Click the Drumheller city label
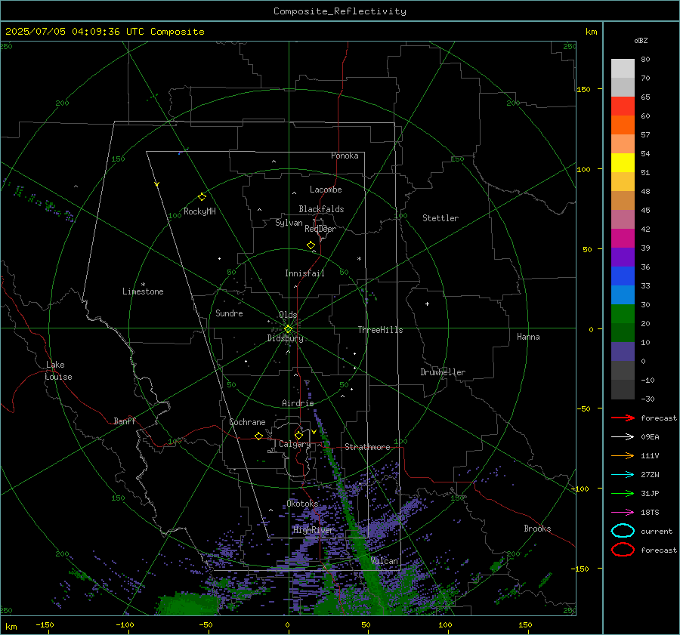The height and width of the screenshot is (635, 680). tap(443, 372)
